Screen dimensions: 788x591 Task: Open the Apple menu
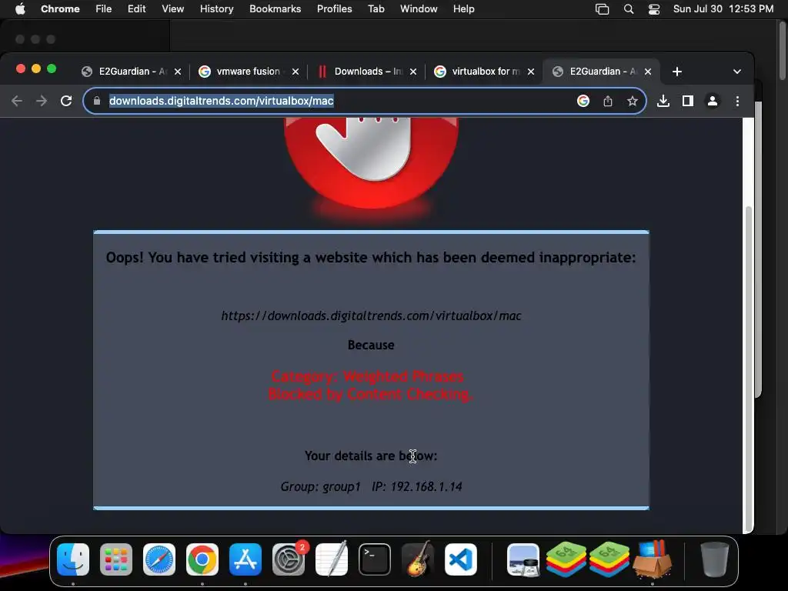point(20,9)
